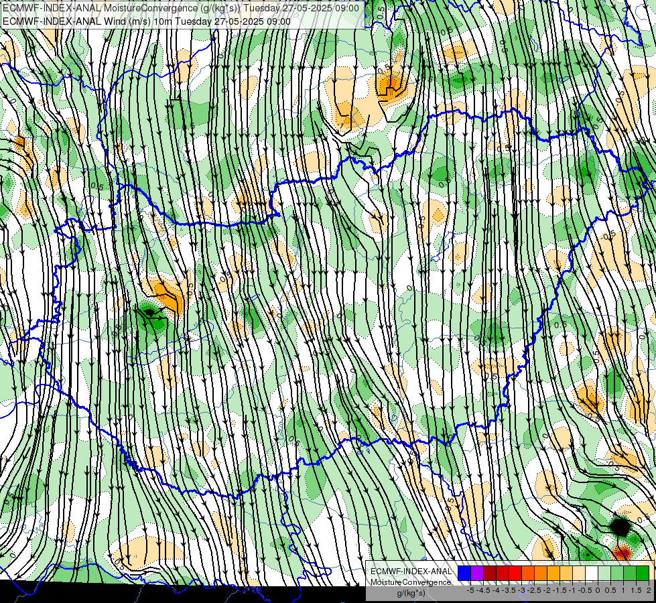Image resolution: width=656 pixels, height=603 pixels.
Task: Select the legend tick label -3.5
Action: point(509,590)
